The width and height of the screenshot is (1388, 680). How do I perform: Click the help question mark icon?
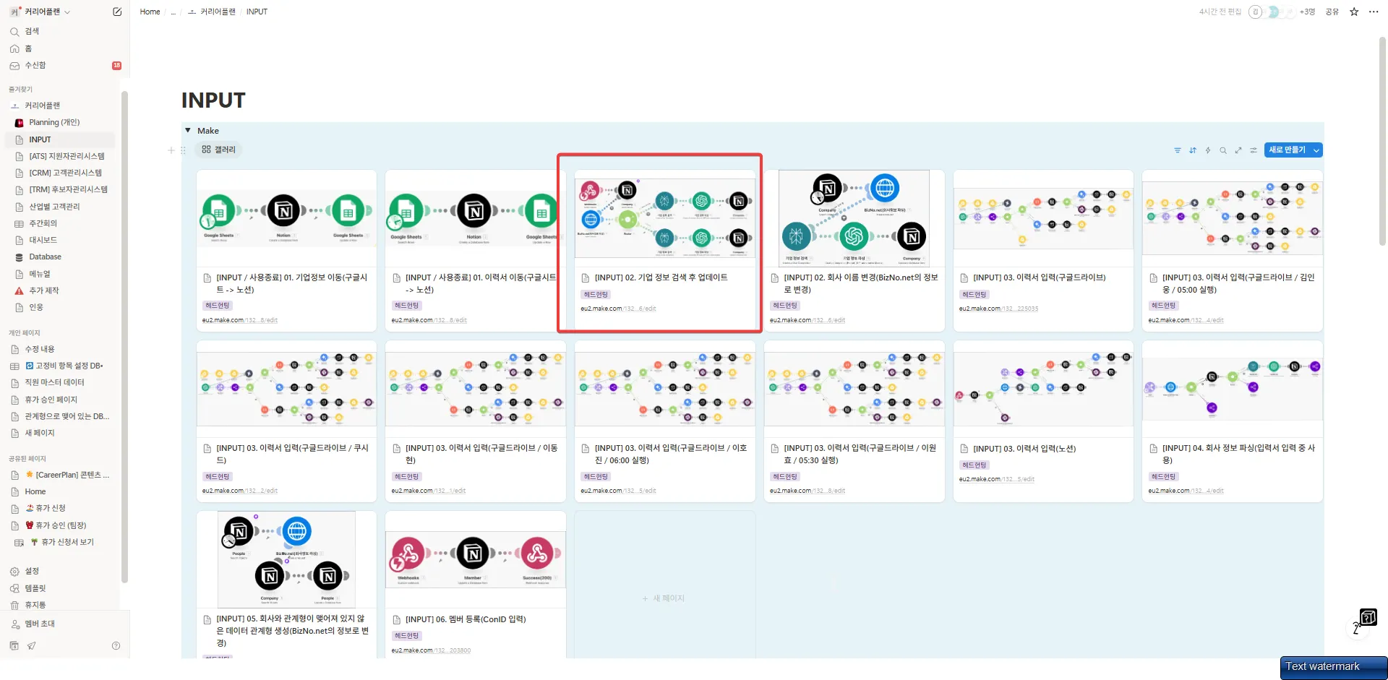pos(116,646)
